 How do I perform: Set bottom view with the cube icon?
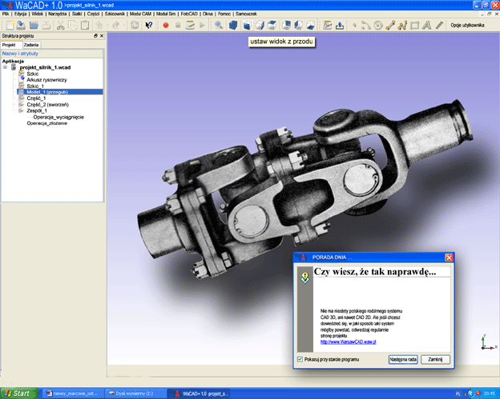[x=311, y=25]
